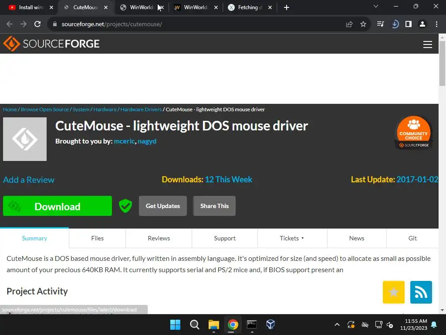
Task: Click the Browse Open Source breadcrumb
Action: pyautogui.click(x=45, y=109)
